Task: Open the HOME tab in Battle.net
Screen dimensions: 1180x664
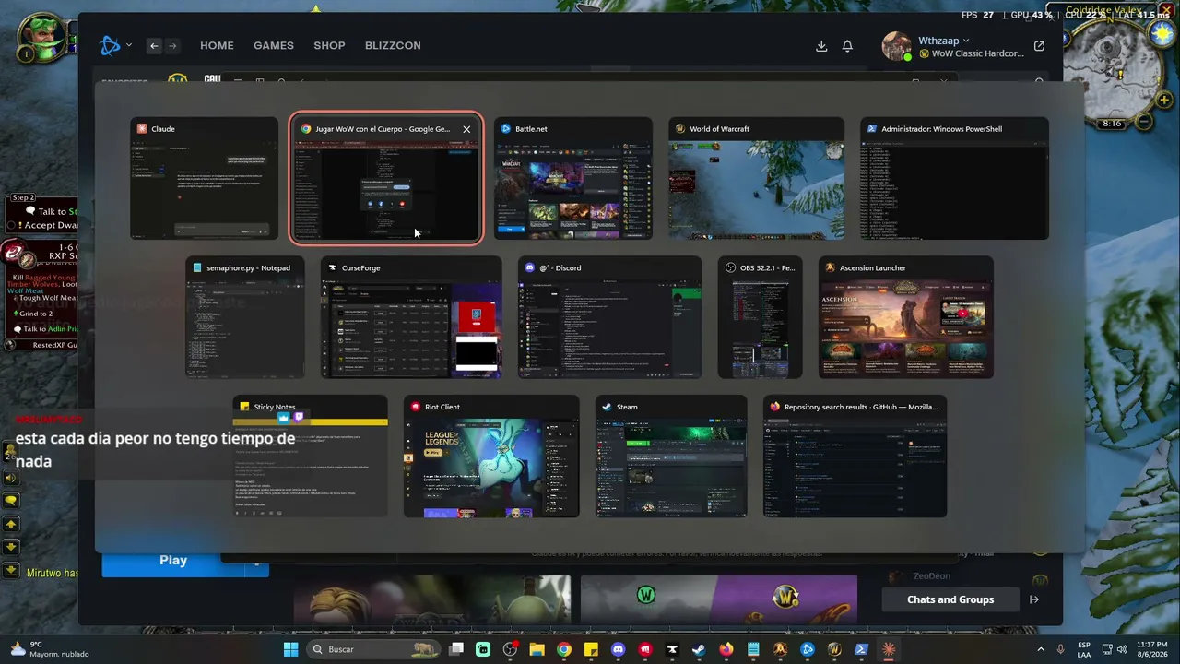Action: [x=218, y=45]
